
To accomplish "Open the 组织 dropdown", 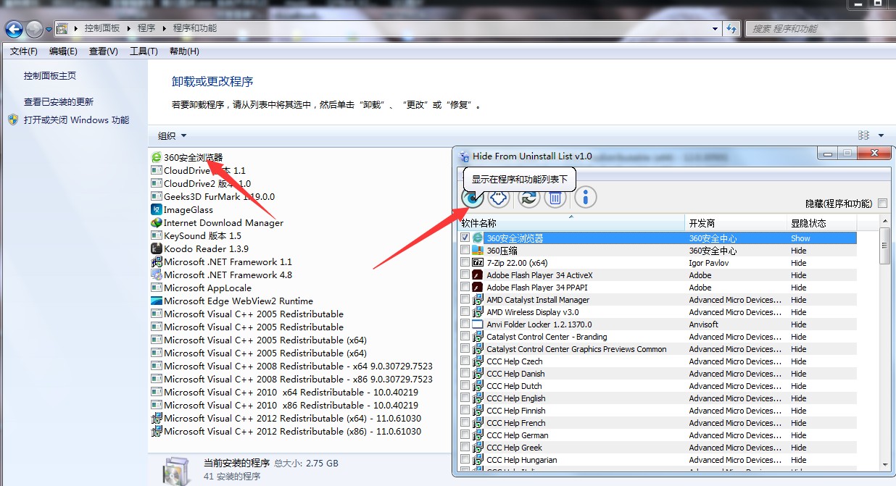I will tap(173, 135).
